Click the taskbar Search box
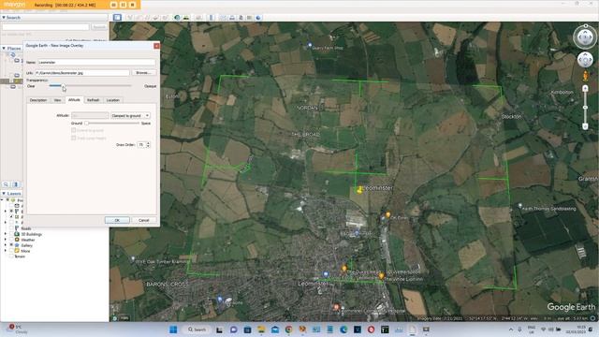The image size is (599, 337). pyautogui.click(x=197, y=330)
